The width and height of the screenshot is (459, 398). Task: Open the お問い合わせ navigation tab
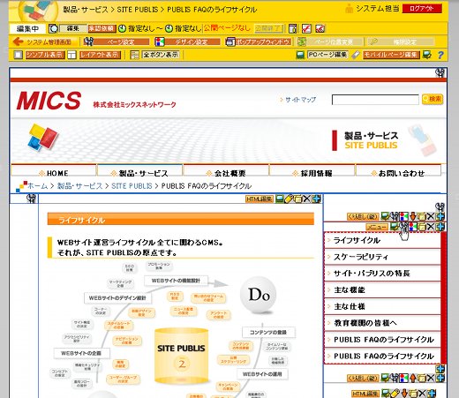(x=398, y=171)
